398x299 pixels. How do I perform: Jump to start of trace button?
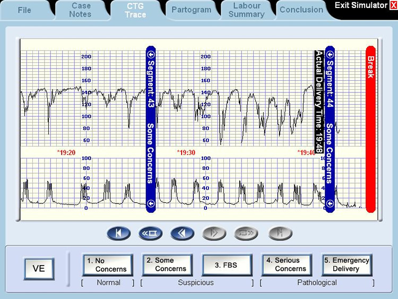click(x=119, y=233)
